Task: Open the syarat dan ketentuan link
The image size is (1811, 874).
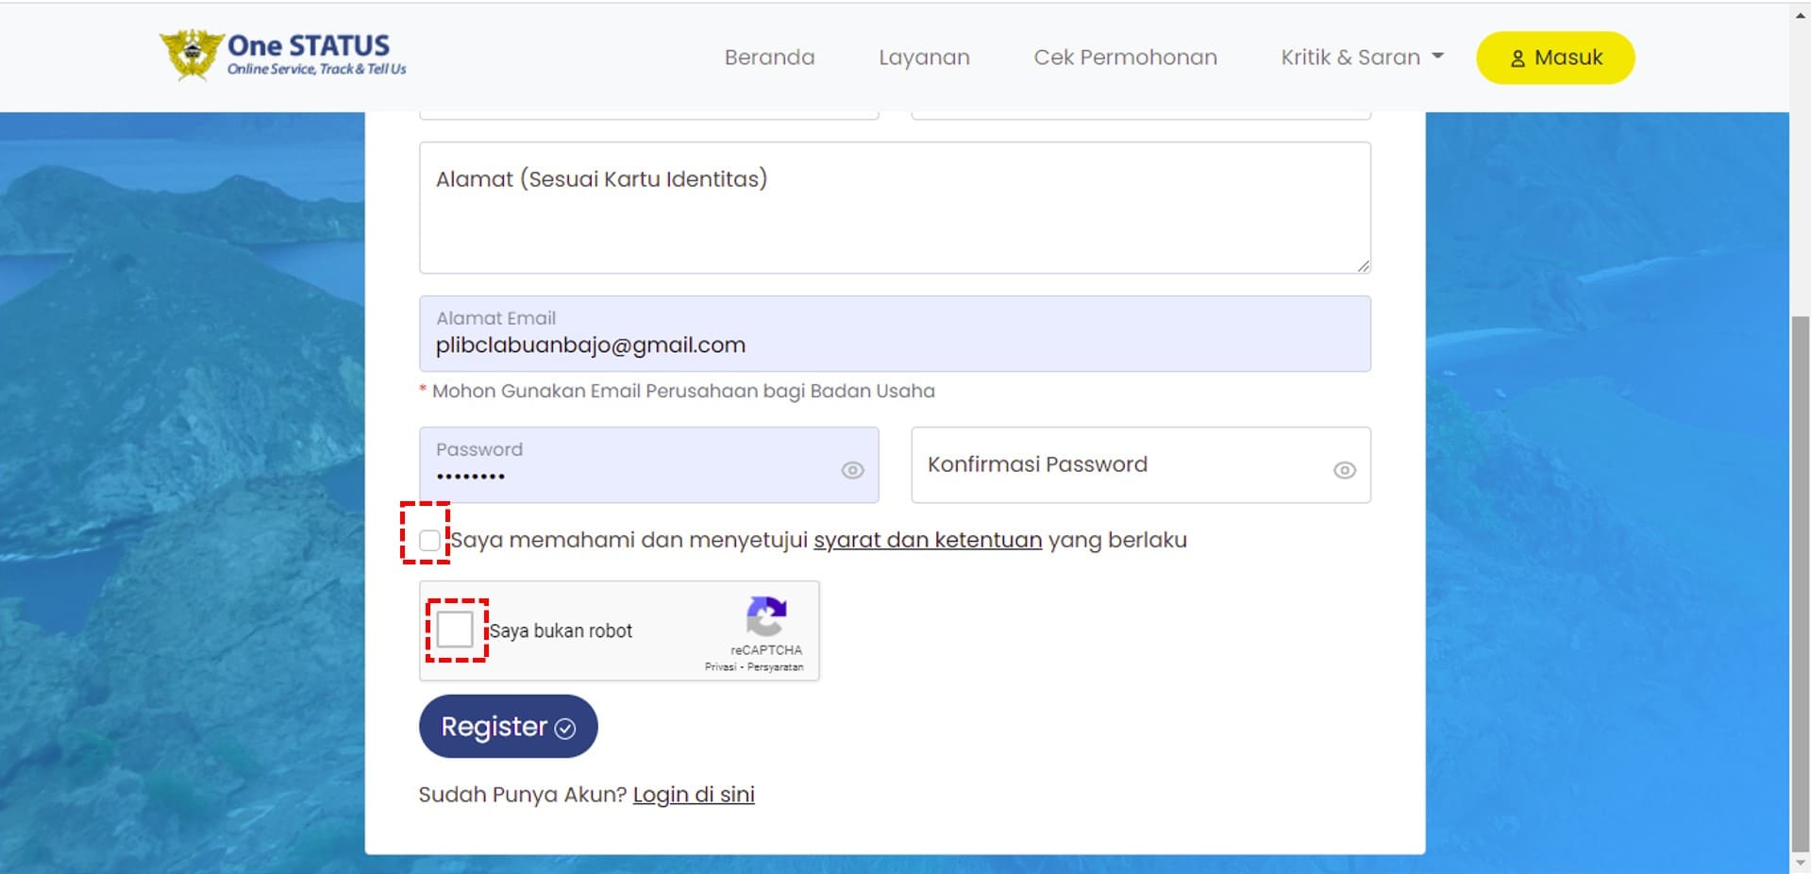Action: tap(927, 540)
